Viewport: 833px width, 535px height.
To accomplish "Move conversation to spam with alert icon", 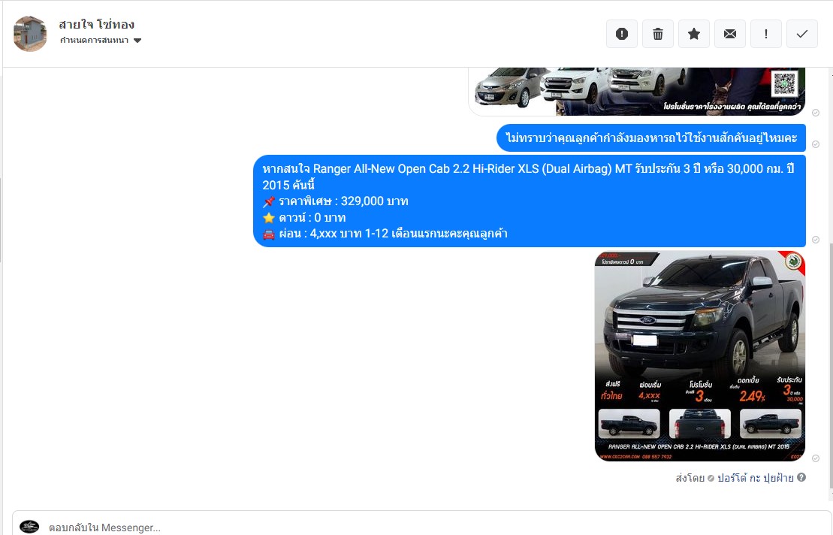I will point(622,34).
